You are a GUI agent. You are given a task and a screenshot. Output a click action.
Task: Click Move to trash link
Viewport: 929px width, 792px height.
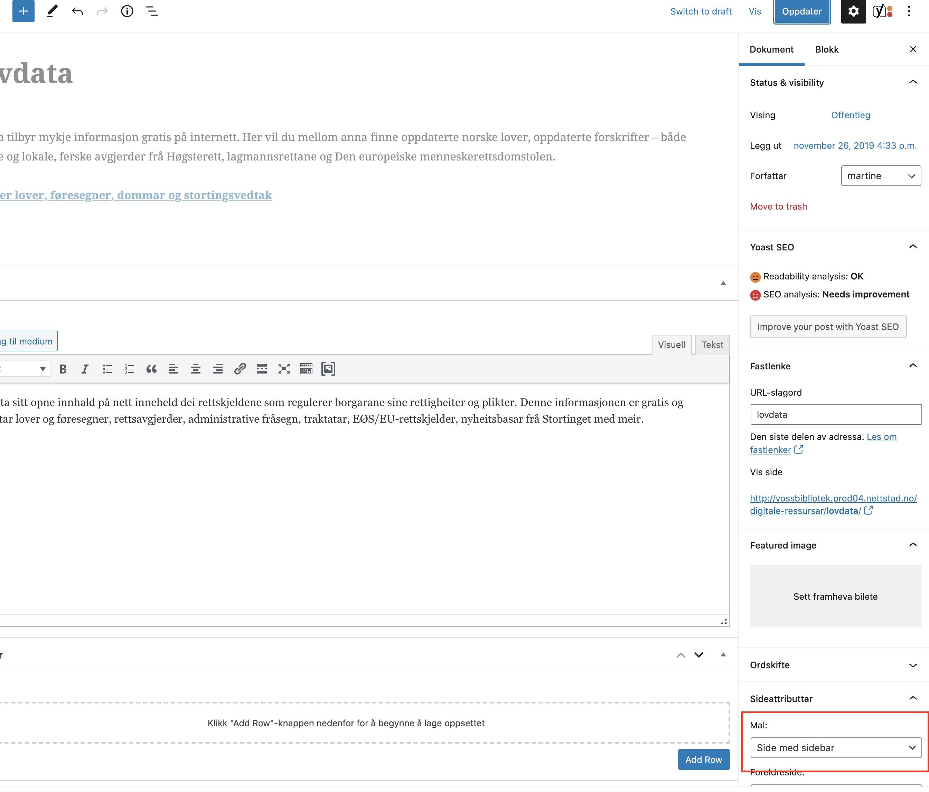point(778,206)
